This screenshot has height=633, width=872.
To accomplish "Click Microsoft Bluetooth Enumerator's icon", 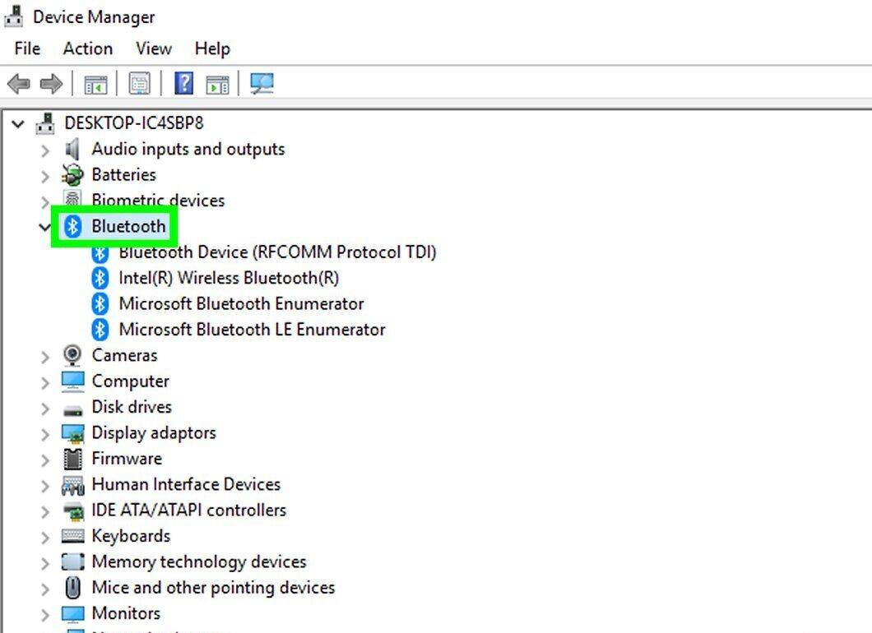I will pyautogui.click(x=100, y=303).
